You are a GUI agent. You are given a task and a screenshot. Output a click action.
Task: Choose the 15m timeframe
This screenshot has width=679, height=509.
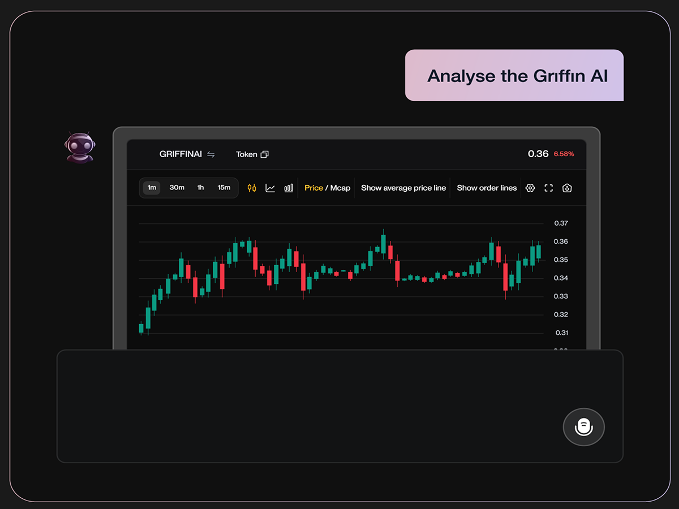[x=224, y=188]
